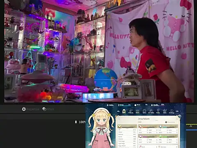The width and height of the screenshot is (197, 148).
Task: Click the Description button on stats panel
Action: [170, 122]
